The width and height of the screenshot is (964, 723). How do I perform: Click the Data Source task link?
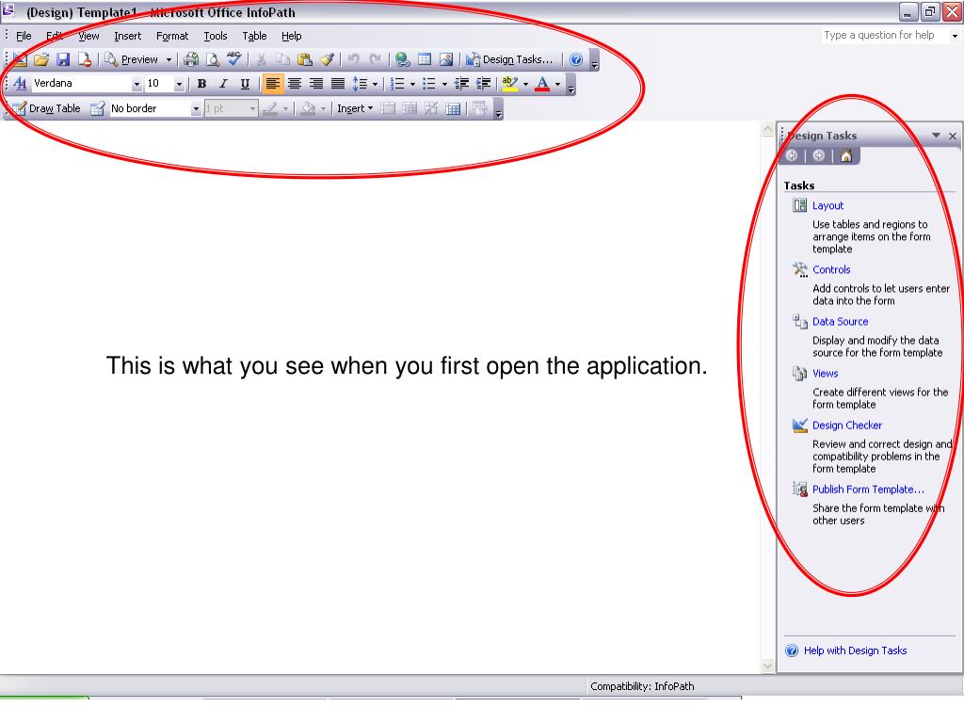click(840, 322)
